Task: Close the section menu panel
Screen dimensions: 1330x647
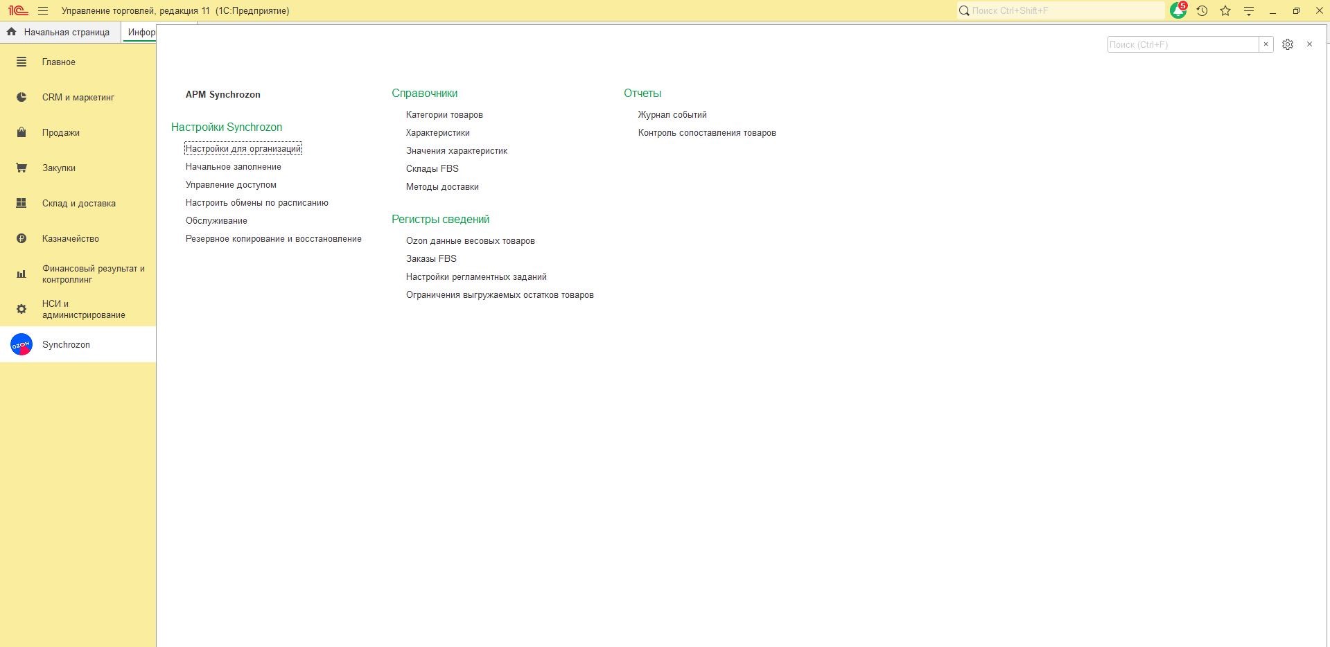Action: [x=1309, y=44]
